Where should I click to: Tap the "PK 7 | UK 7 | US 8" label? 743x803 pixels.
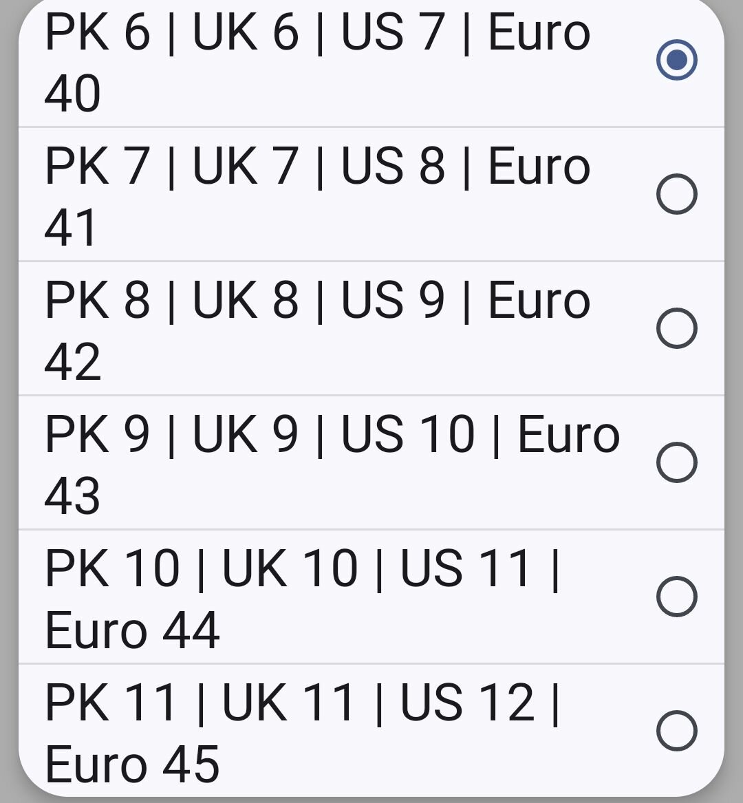(x=245, y=167)
